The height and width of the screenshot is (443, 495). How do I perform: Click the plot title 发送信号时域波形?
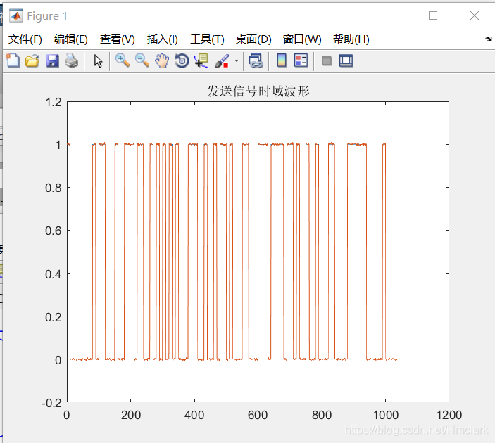[258, 91]
